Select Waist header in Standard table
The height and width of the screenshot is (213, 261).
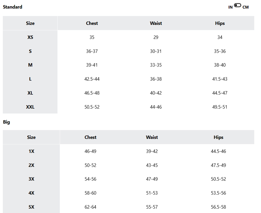coord(156,23)
